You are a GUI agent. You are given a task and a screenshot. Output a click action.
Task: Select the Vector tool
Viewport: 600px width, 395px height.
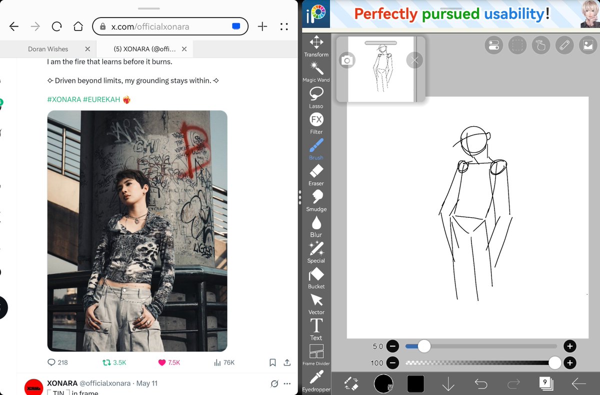[x=316, y=304]
